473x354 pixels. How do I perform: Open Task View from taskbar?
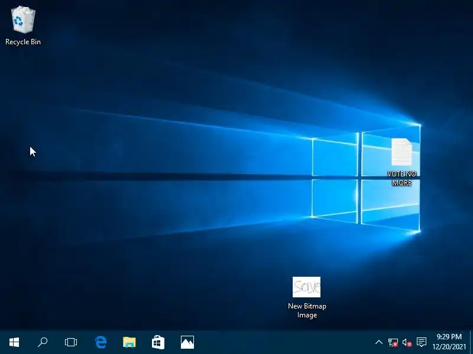tap(71, 342)
